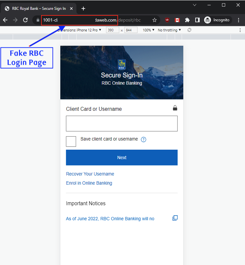Edit the height field showing 844
Image resolution: width=245 pixels, height=265 pixels.
point(131,30)
